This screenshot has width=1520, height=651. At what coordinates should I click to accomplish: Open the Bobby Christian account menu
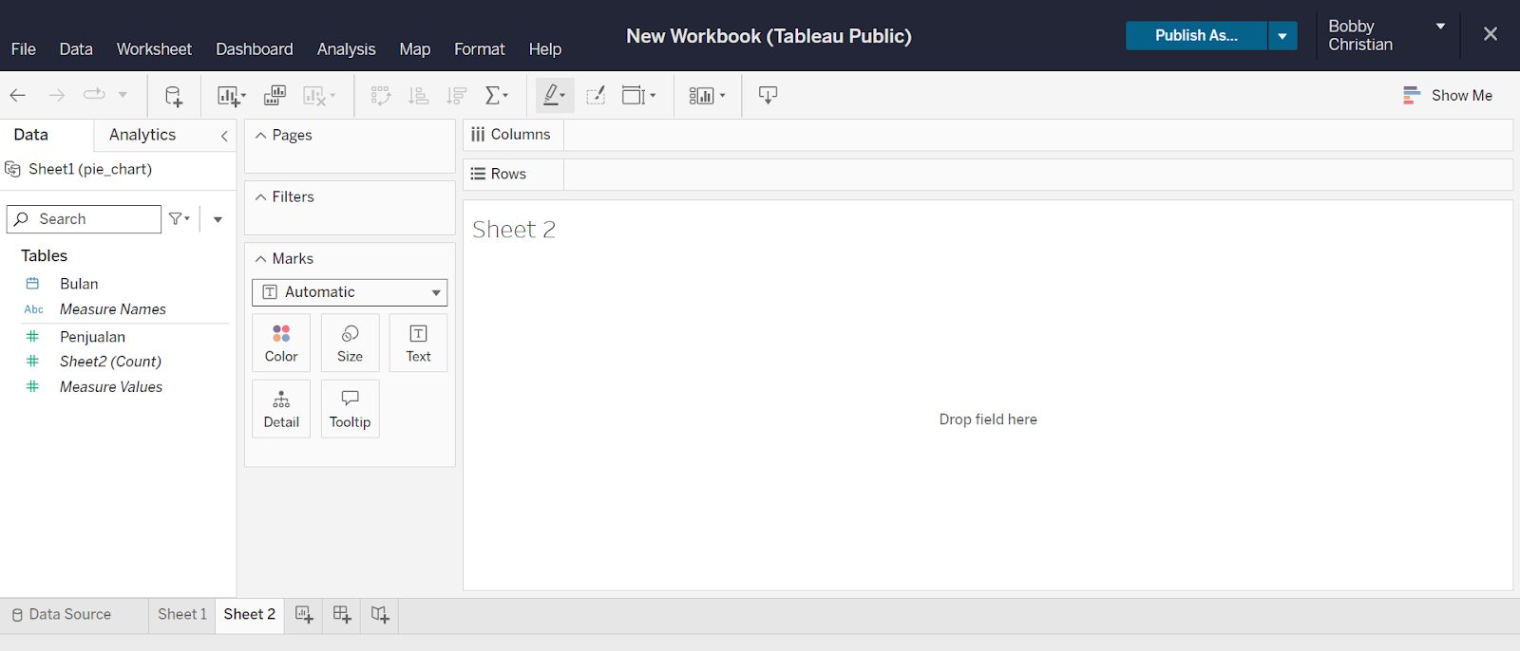click(1386, 35)
